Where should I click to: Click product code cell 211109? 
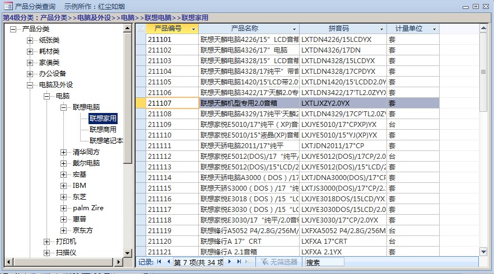coord(173,125)
